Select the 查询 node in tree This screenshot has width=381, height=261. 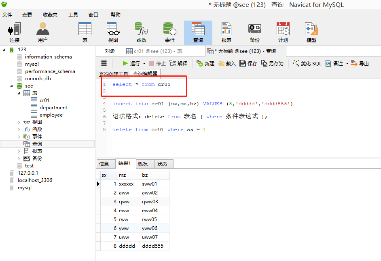tap(37, 144)
